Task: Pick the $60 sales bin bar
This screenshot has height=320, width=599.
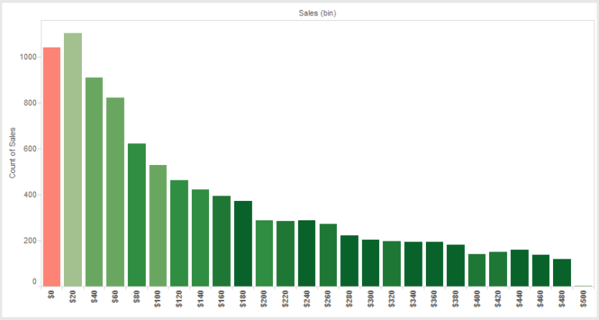Action: point(115,192)
